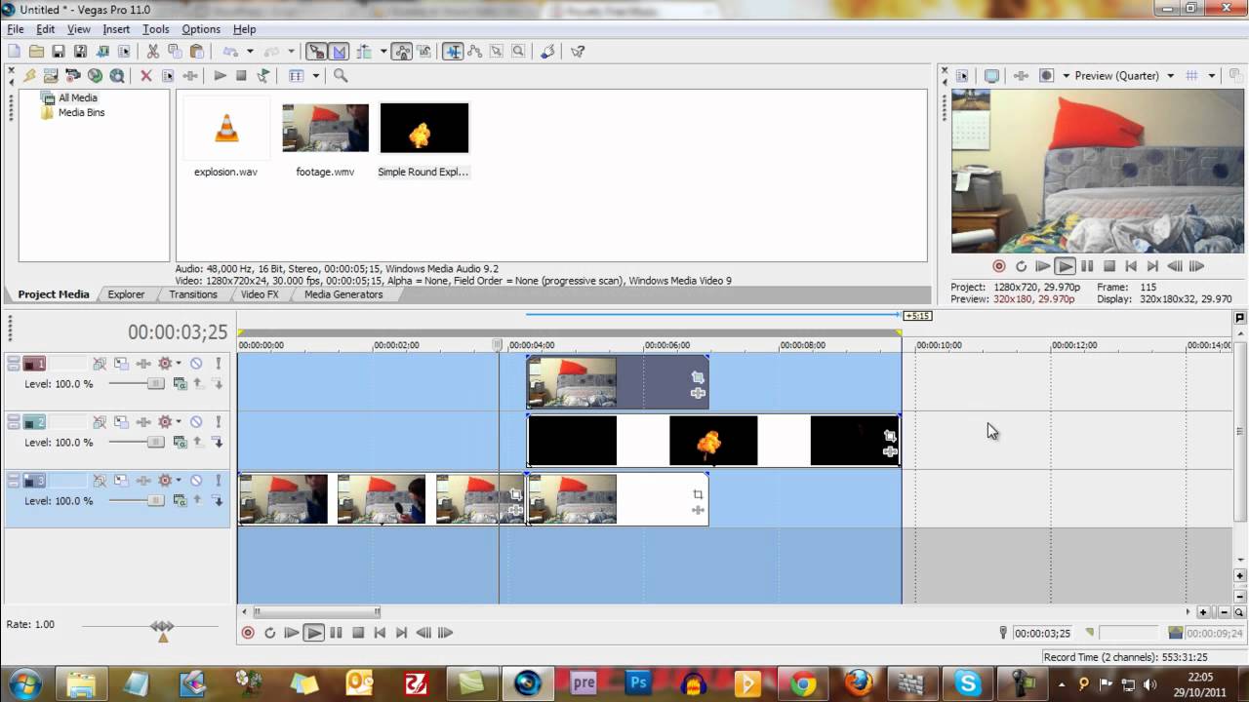1249x702 pixels.
Task: Click the red X Remove Media icon
Action: (146, 75)
